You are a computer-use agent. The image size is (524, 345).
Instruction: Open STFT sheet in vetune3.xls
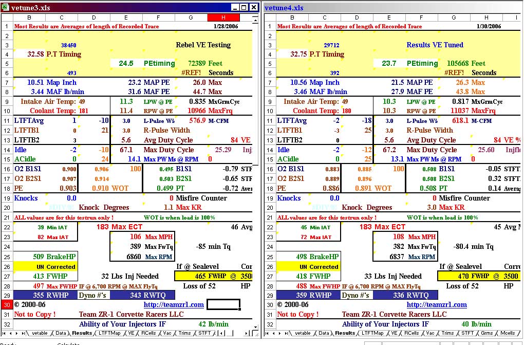pyautogui.click(x=204, y=333)
